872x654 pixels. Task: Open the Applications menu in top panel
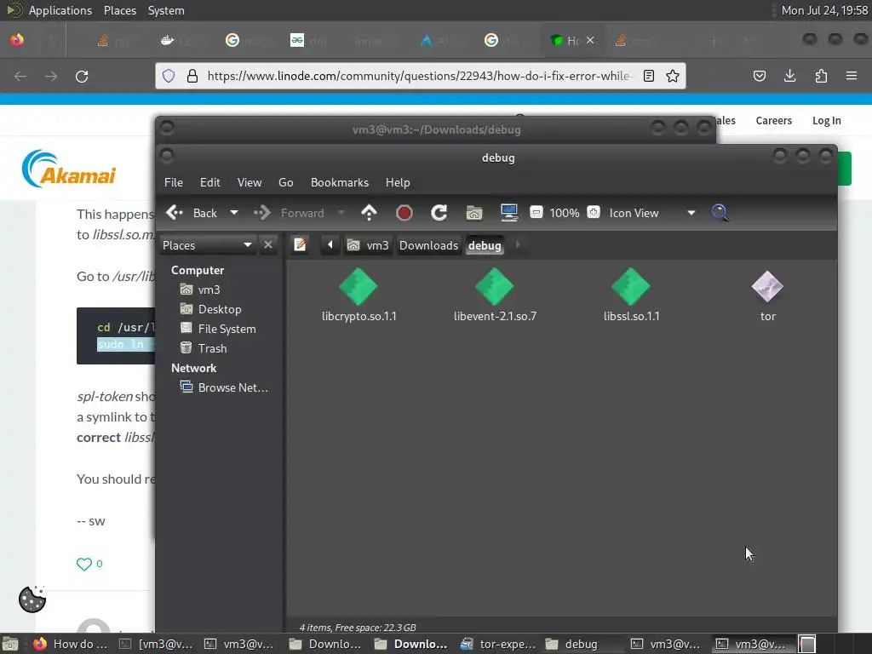[60, 10]
